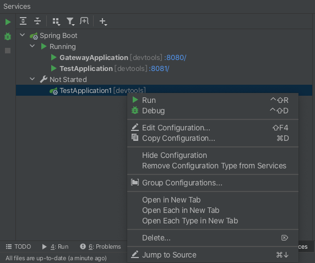Viewport: 315px width, 263px height.
Task: Select Copy Configuration... menu entry
Action: point(213,138)
